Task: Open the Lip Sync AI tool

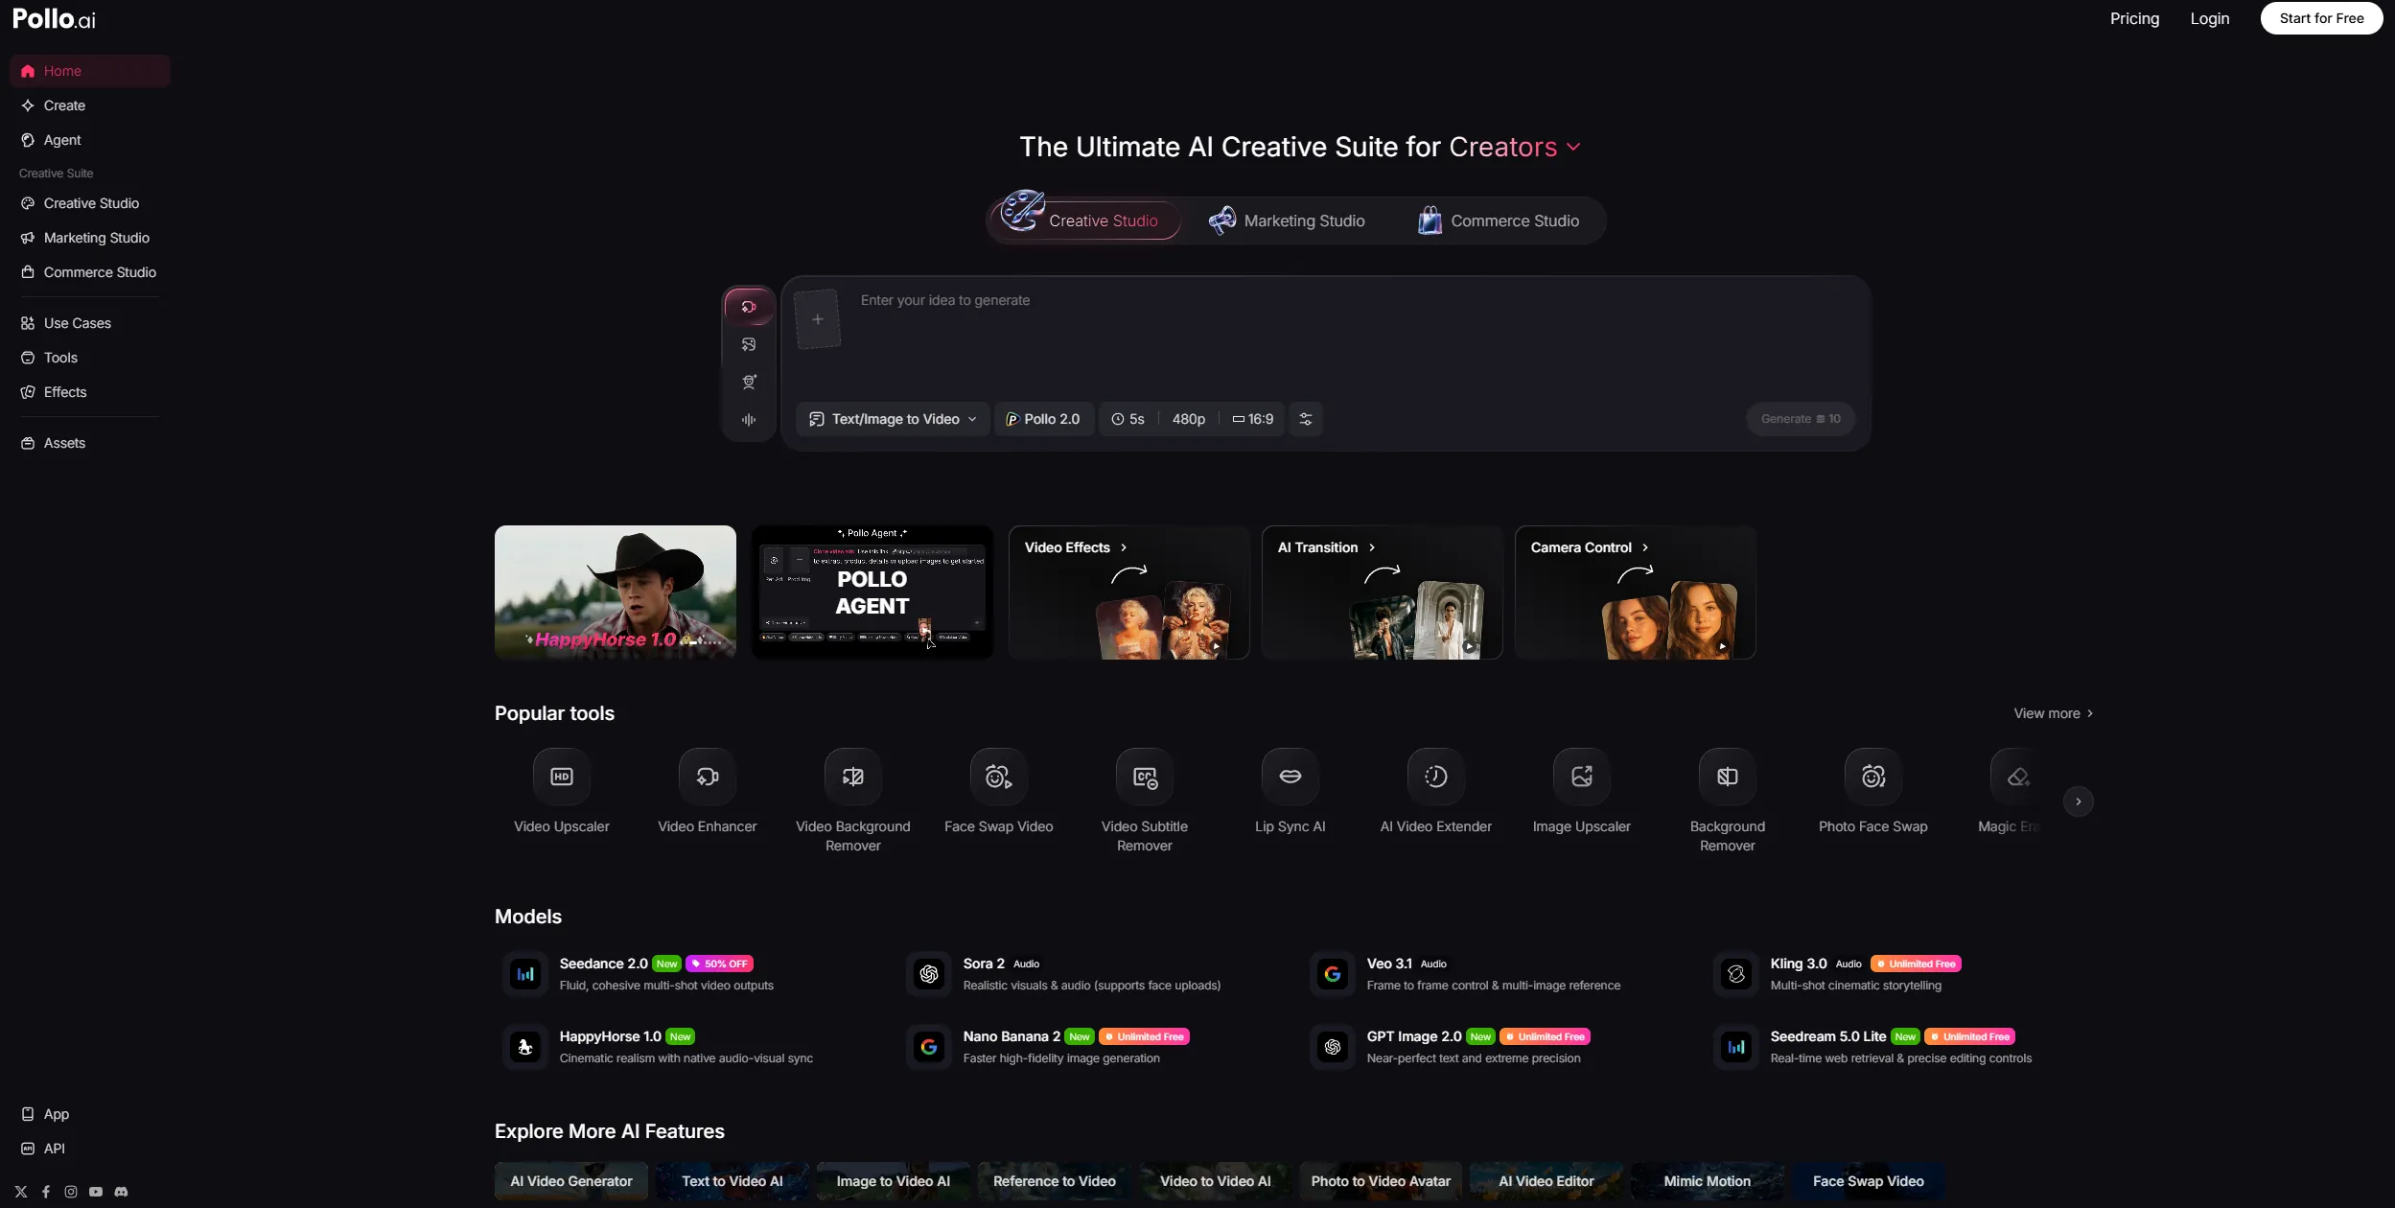Action: [x=1291, y=792]
